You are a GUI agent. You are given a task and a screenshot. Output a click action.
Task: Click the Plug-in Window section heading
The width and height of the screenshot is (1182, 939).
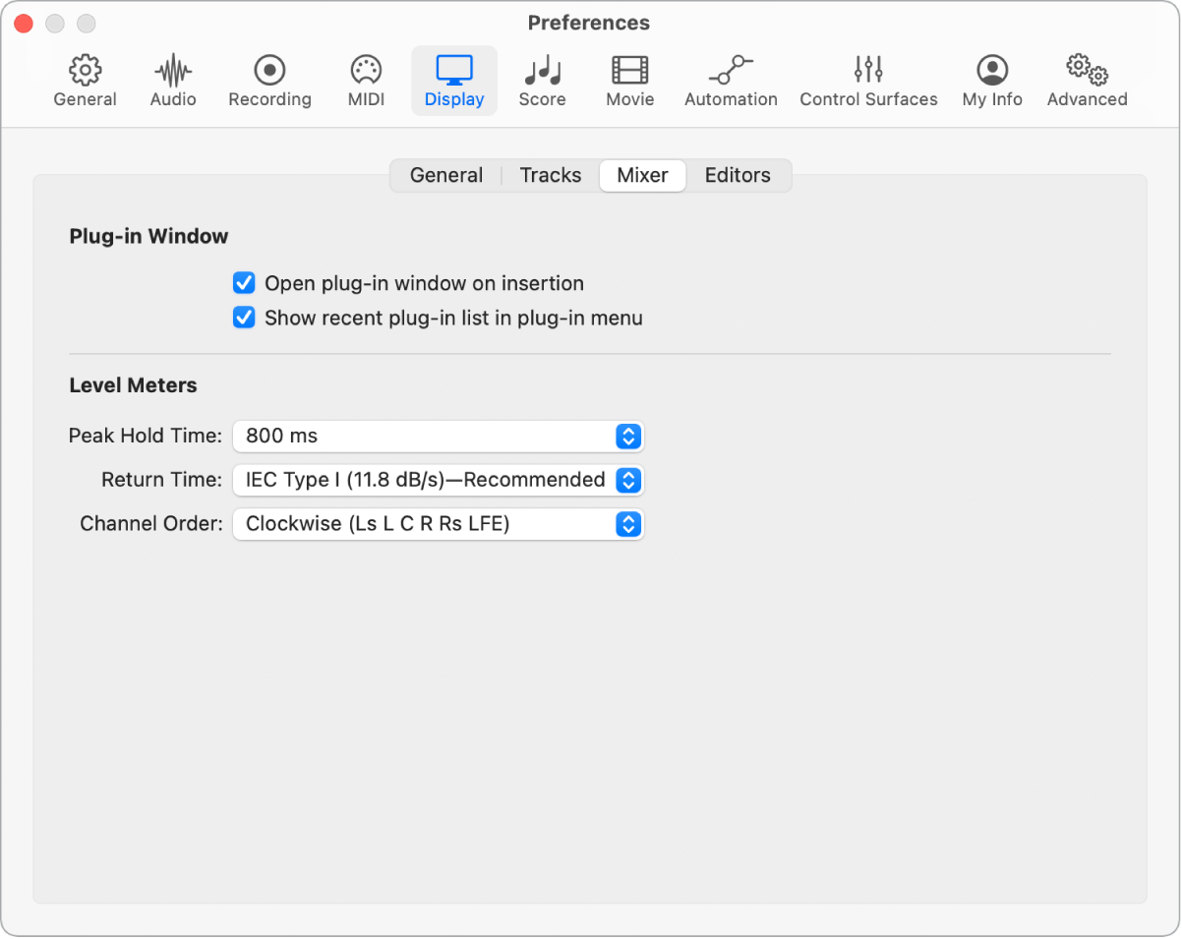click(148, 236)
